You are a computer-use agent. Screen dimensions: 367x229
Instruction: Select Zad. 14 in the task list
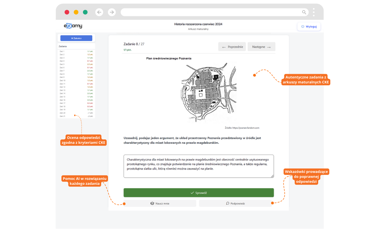click(76, 93)
